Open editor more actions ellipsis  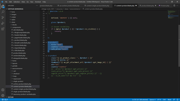177,5
